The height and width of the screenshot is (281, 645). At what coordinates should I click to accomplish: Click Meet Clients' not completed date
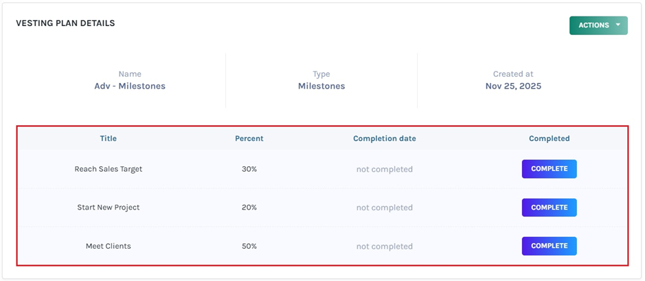[385, 246]
